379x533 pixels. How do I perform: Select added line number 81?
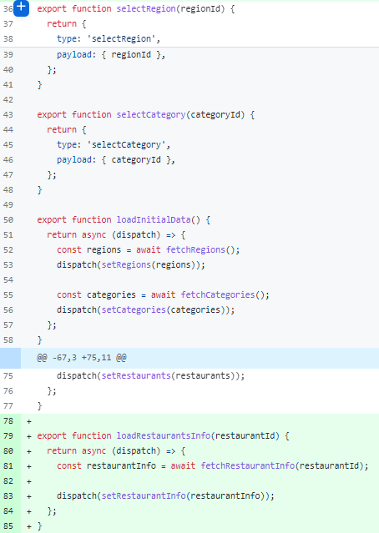tap(8, 465)
